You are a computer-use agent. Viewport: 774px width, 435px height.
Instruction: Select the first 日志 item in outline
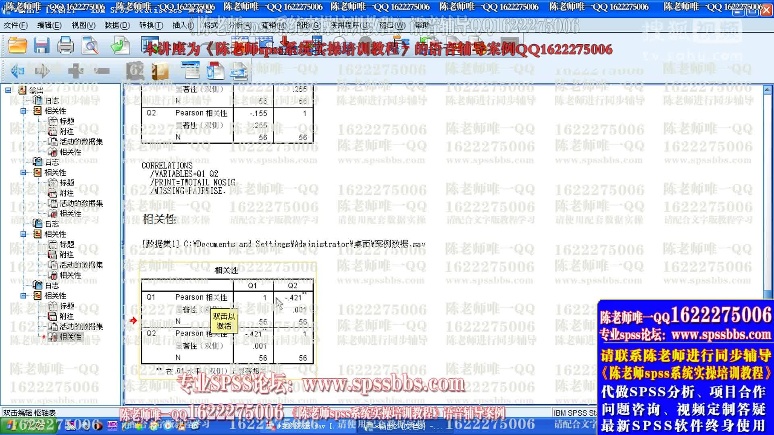(52, 101)
